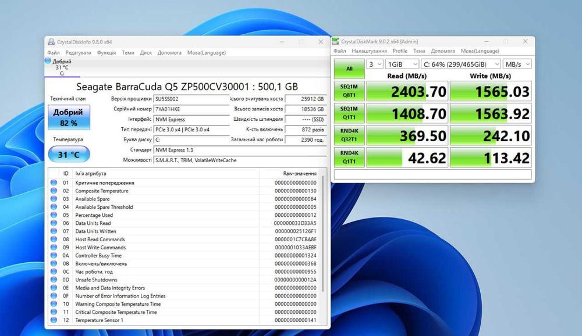Viewport: 582px width, 336px height.
Task: Open test size dropdown showing 1GiB
Action: click(402, 64)
